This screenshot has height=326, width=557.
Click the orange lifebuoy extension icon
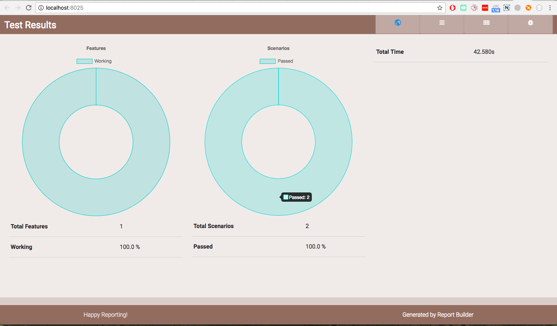528,8
